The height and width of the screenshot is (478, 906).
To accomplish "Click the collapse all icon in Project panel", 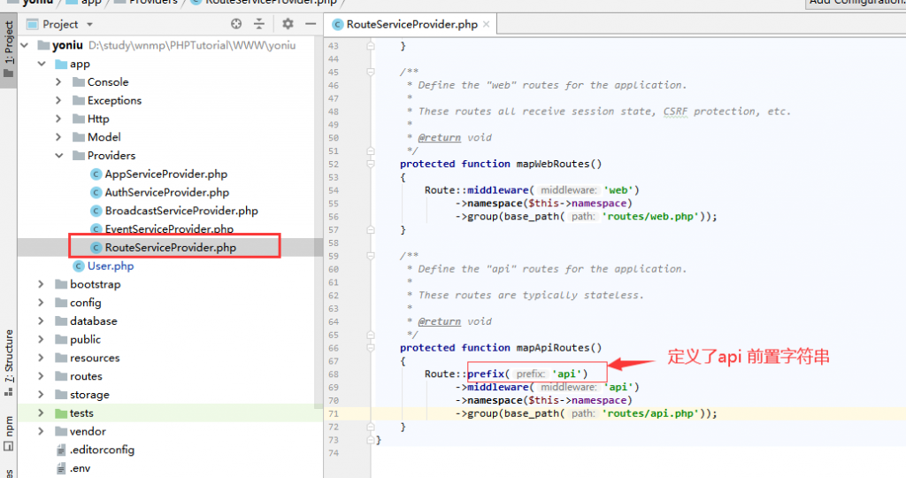I will tap(259, 24).
